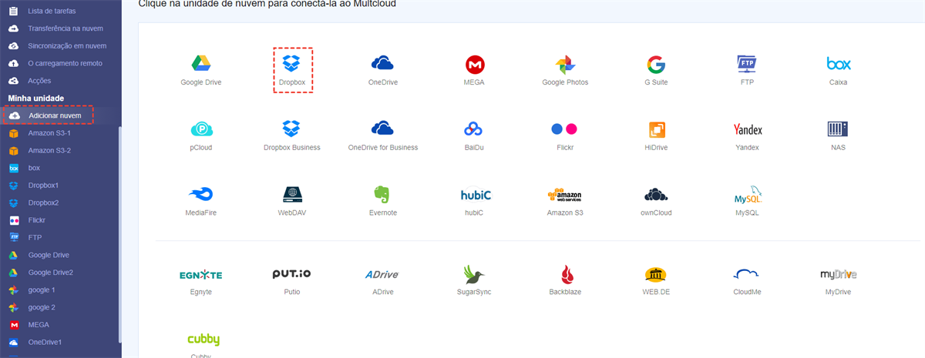Choose G Suite cloud option
This screenshot has height=358, width=925.
656,64
